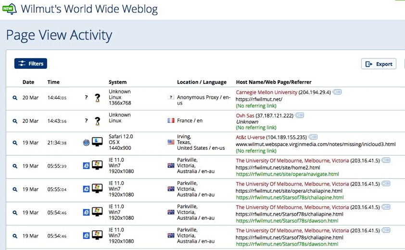Click the Safari browser icon in 21:34:38 row
The width and height of the screenshot is (405, 250).
coord(86,142)
